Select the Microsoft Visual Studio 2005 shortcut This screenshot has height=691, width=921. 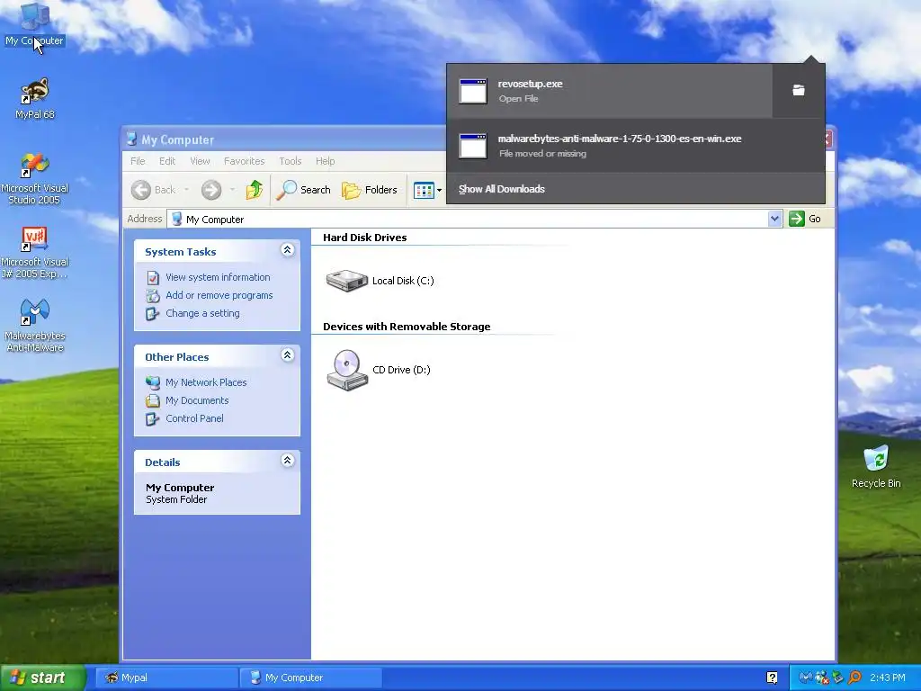click(x=34, y=179)
